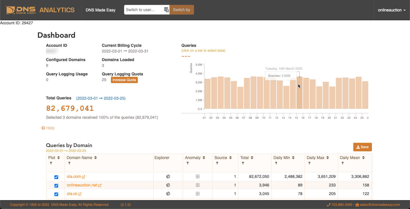Open the filter for the Source column

(x=217, y=163)
